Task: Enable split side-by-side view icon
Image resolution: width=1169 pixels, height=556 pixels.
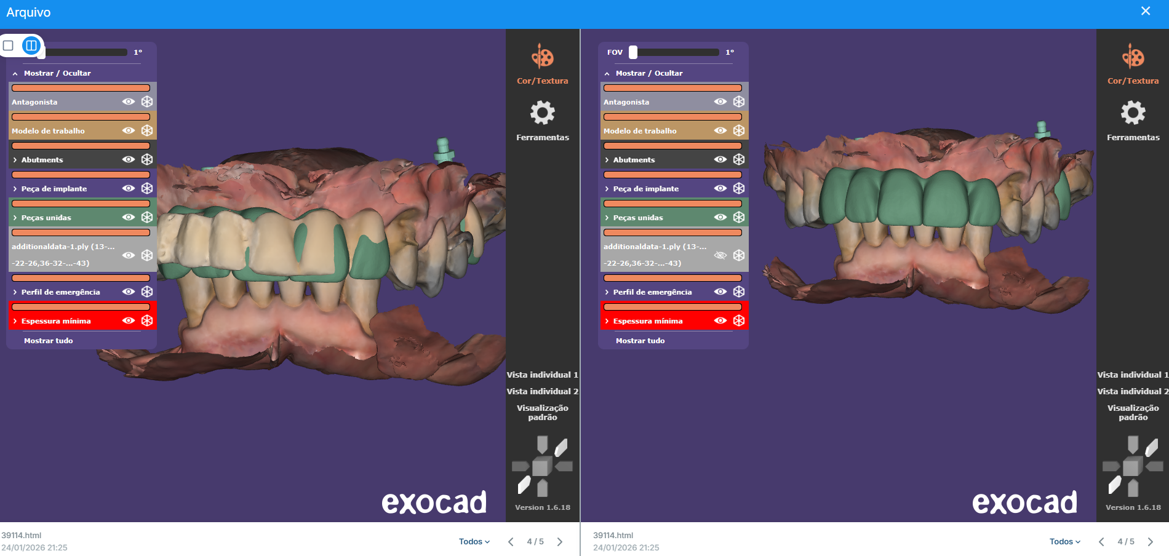Action: click(x=31, y=46)
